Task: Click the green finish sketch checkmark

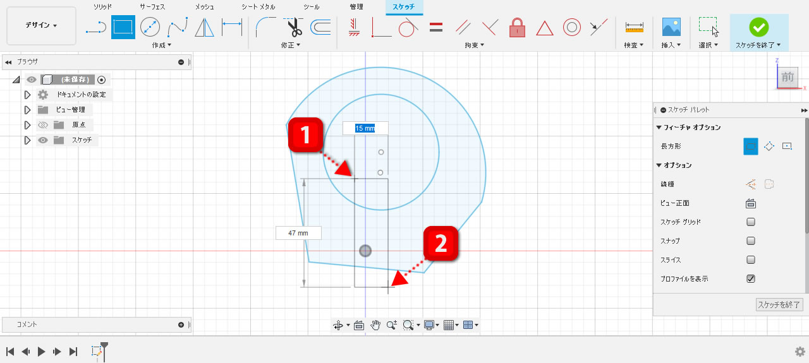Action: [x=758, y=27]
